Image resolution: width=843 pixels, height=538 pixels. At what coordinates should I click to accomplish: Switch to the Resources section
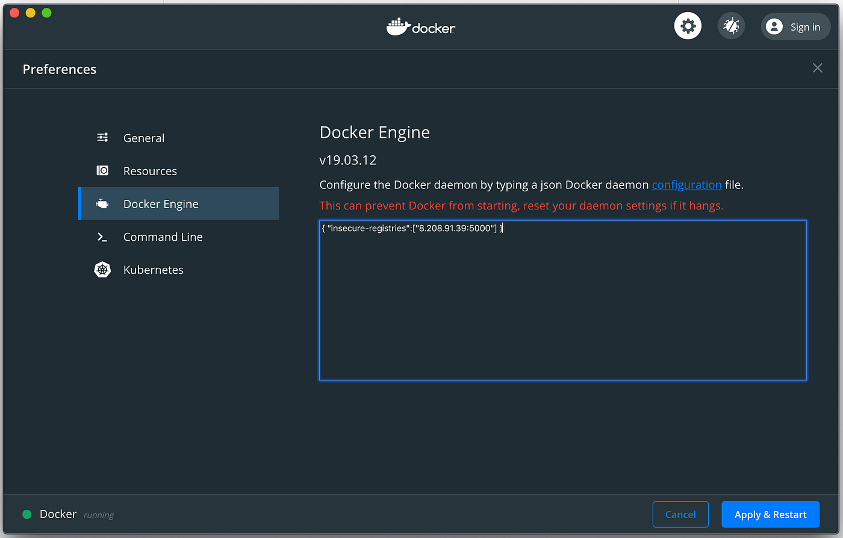[x=150, y=170]
